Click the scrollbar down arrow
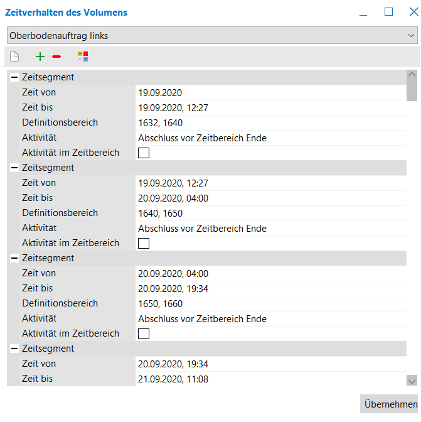 click(412, 380)
